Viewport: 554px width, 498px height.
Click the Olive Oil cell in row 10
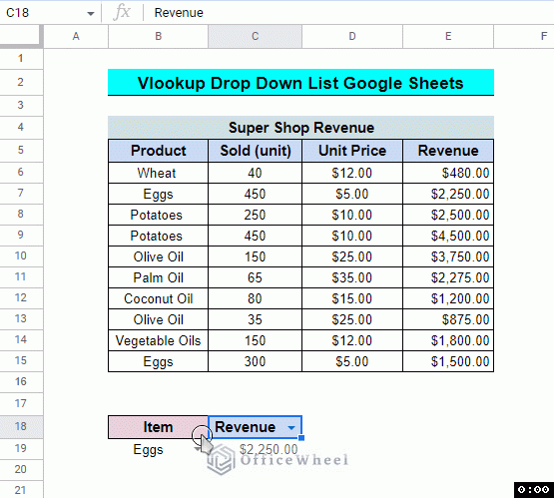158,256
